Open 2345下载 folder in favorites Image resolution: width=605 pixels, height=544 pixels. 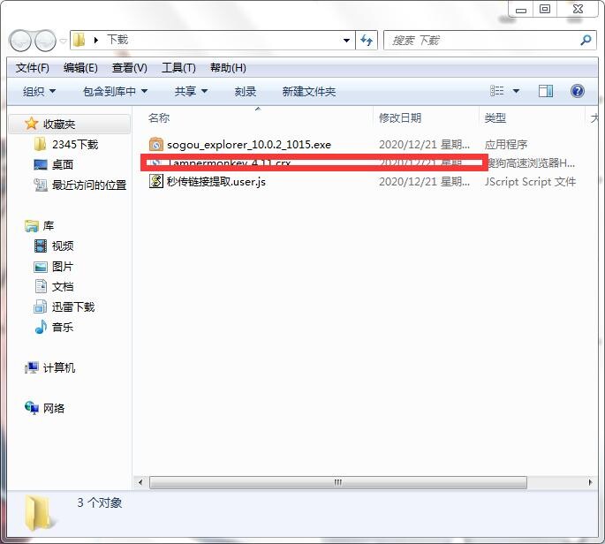(x=74, y=144)
